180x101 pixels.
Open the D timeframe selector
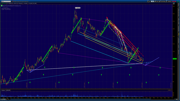pyautogui.click(x=152, y=1)
